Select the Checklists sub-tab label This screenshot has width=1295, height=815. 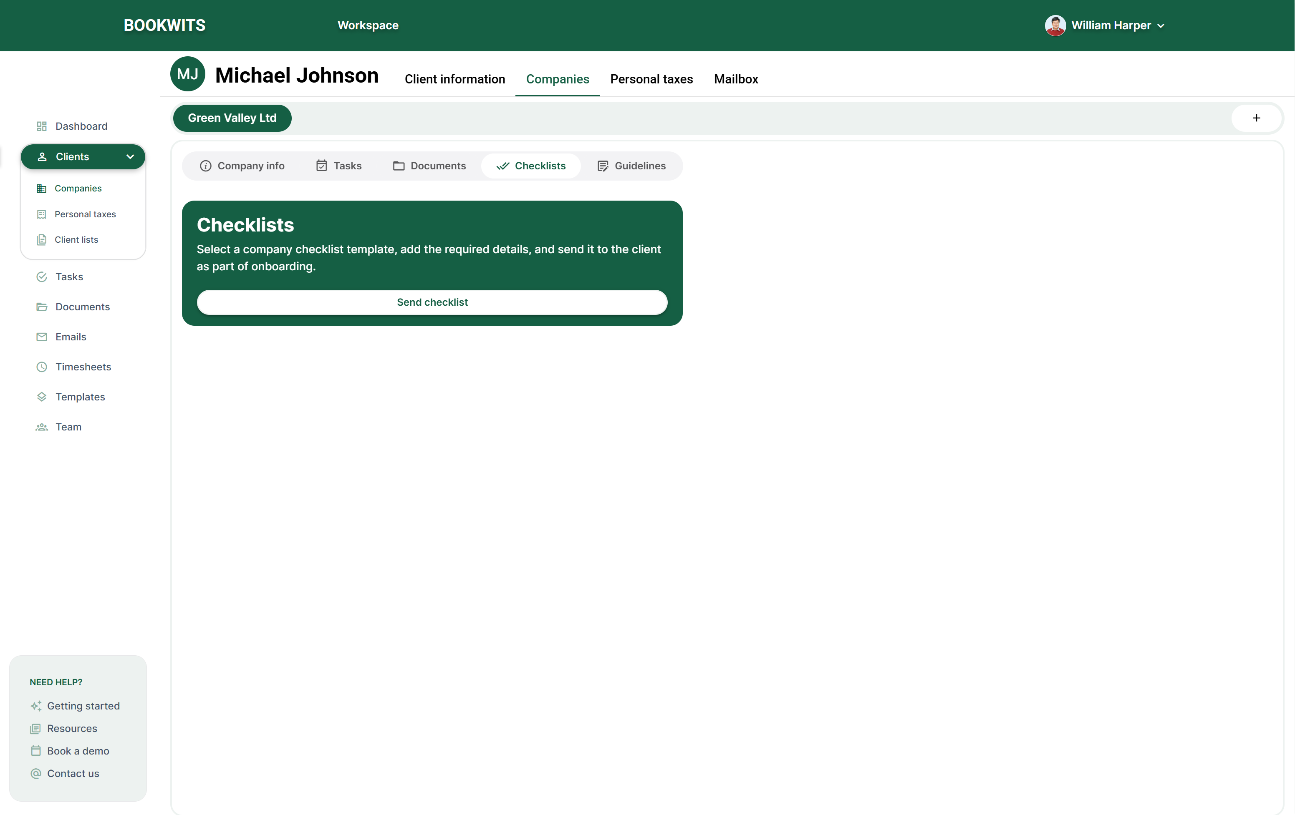[540, 166]
